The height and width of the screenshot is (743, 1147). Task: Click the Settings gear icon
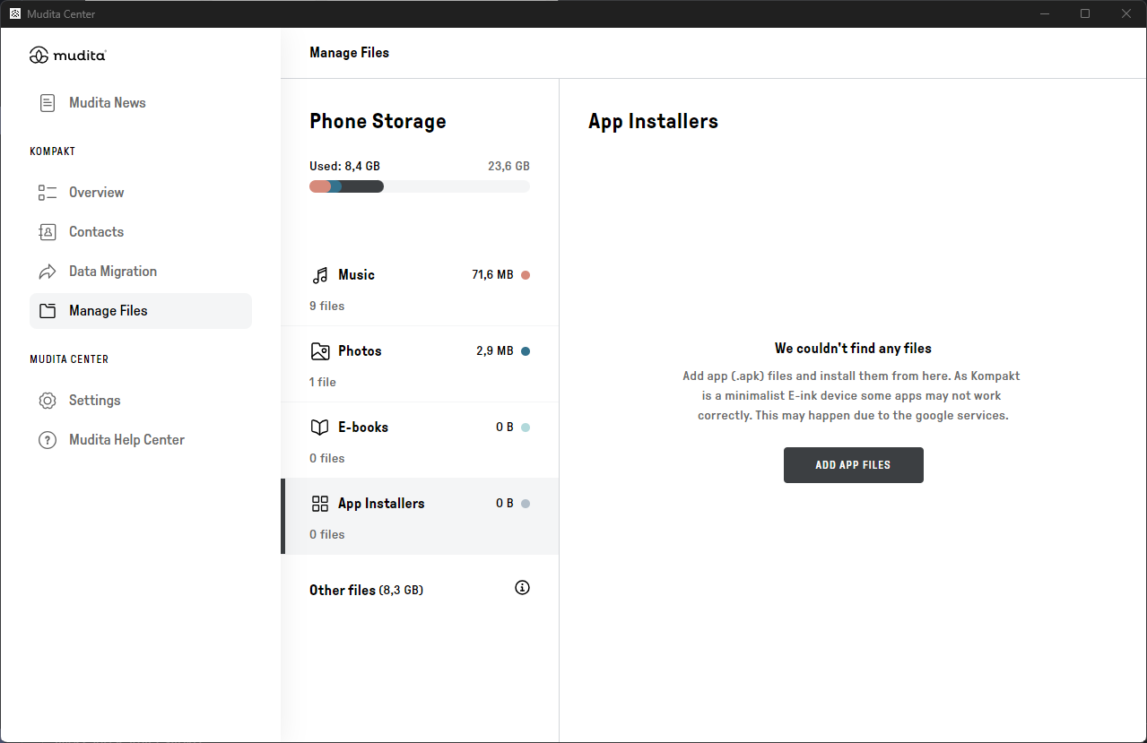point(48,401)
